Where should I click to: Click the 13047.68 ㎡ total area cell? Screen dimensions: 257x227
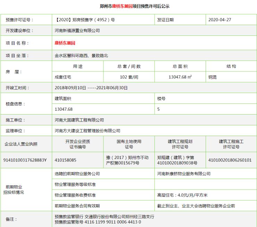point(180,77)
